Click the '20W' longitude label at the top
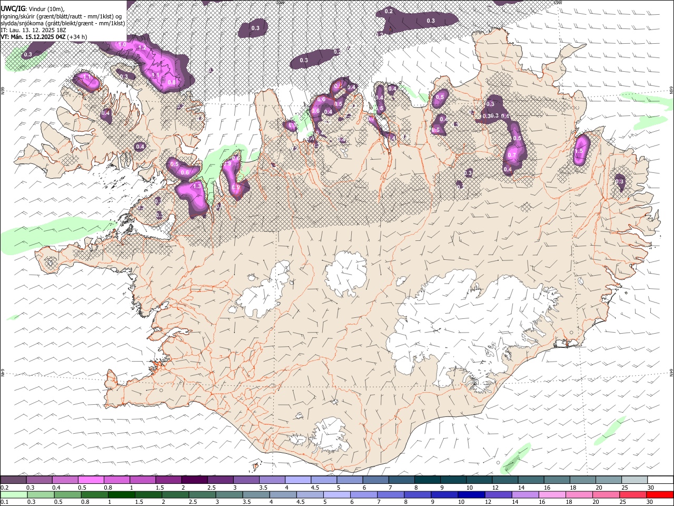Image resolution: width=674 pixels, height=506 pixels. pyautogui.click(x=281, y=3)
